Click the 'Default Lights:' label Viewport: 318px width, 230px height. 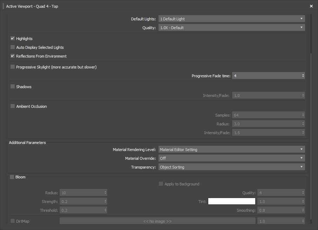(143, 19)
